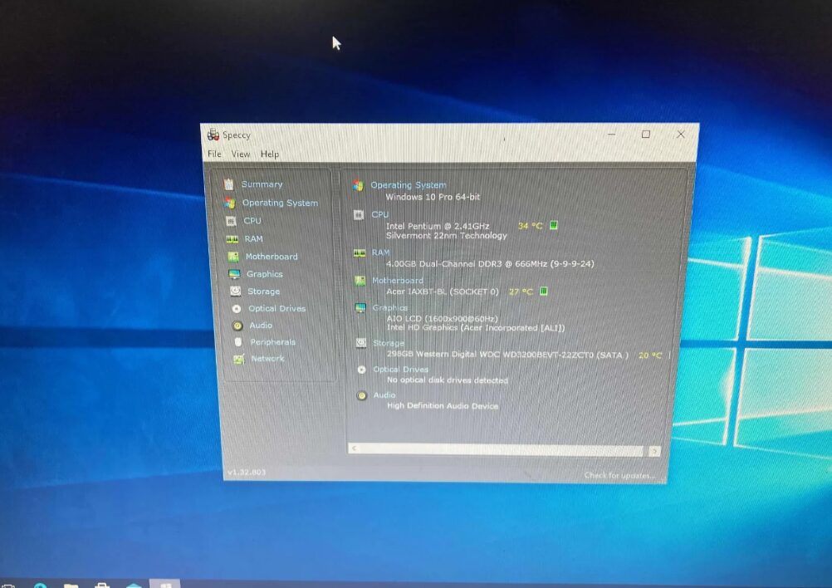This screenshot has width=832, height=588.
Task: Select the Intel HD Graphics line
Action: click(x=476, y=328)
